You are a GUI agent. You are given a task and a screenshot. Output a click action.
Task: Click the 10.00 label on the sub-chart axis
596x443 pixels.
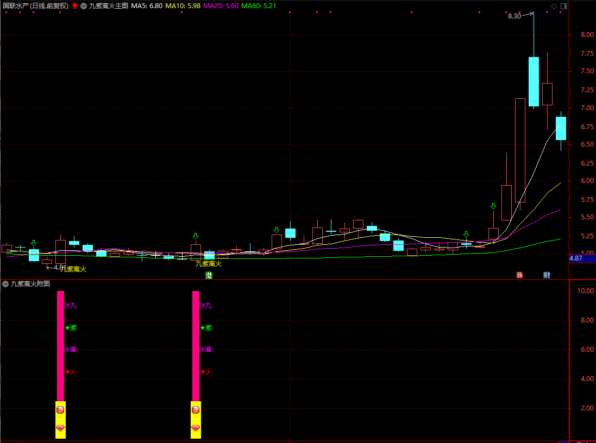pos(585,290)
